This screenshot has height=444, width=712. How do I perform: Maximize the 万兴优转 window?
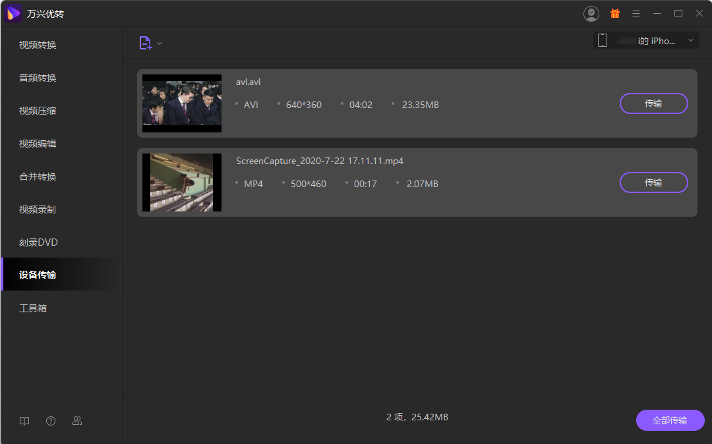[678, 14]
